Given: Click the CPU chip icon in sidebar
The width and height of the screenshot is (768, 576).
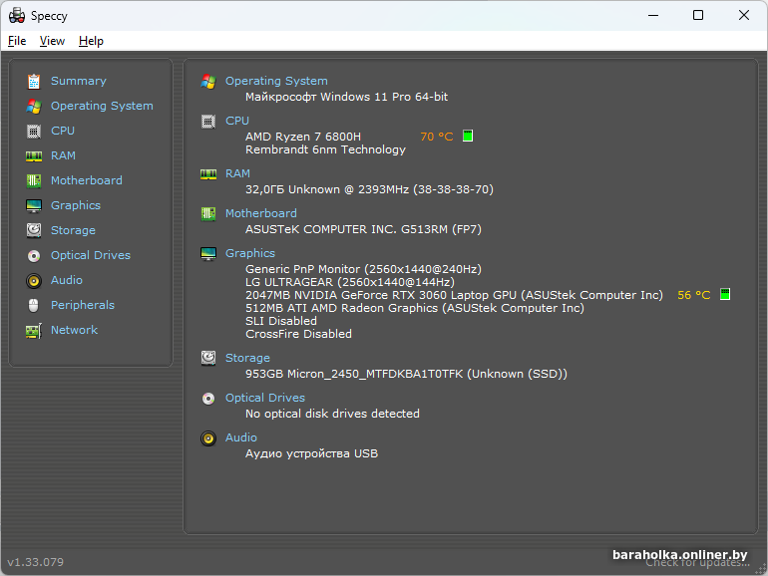Looking at the screenshot, I should pyautogui.click(x=34, y=132).
